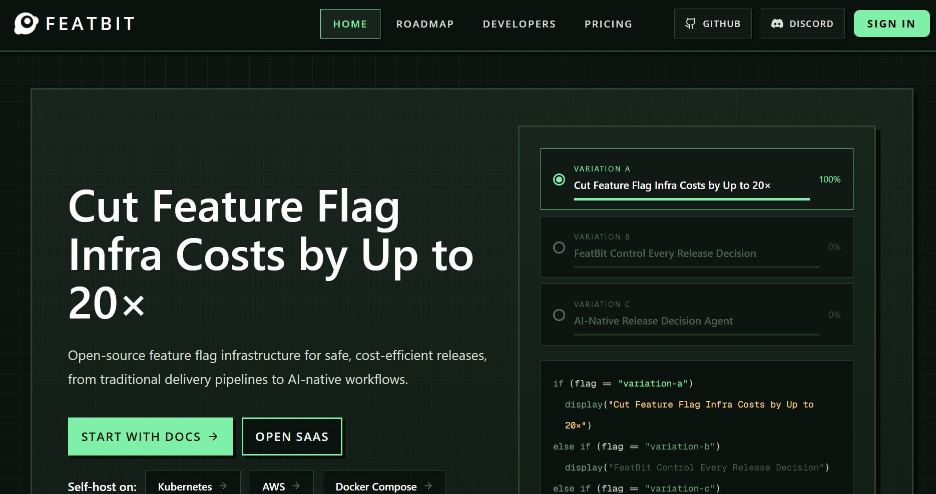Click the 0% value on Variation B
936x494 pixels.
pos(834,247)
